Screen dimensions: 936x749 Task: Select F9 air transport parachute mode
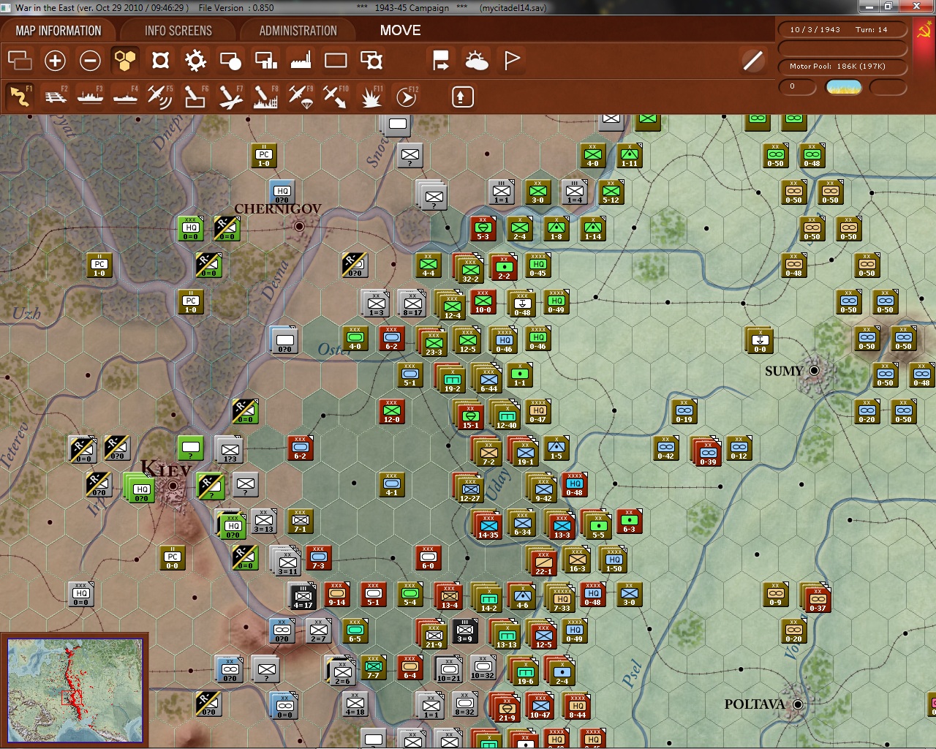[x=301, y=97]
